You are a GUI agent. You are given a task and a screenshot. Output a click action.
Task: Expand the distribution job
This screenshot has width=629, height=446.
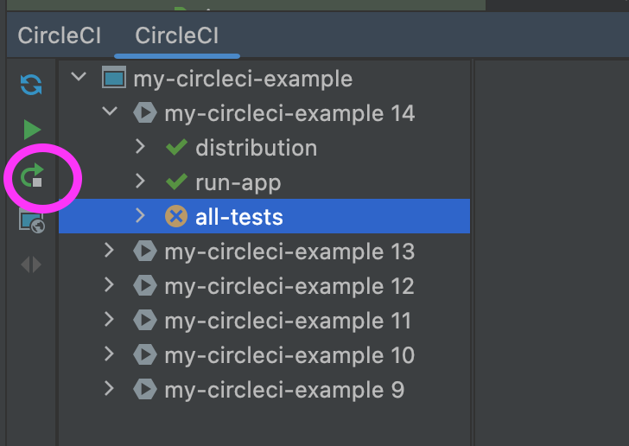click(x=140, y=147)
